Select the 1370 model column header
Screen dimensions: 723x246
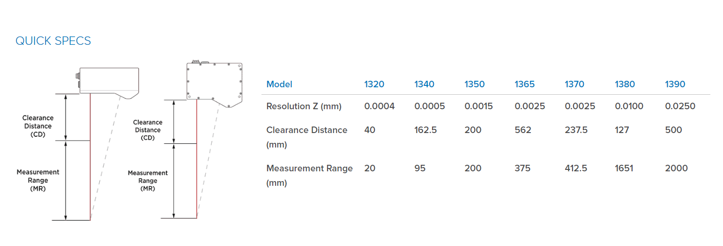(575, 84)
